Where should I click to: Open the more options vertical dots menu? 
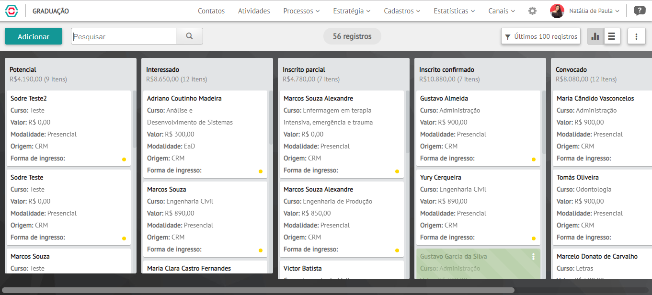point(636,36)
